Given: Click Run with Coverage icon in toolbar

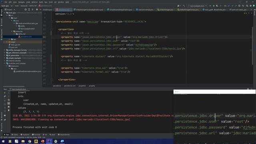Looking at the screenshot, I should pyautogui.click(x=217, y=6).
